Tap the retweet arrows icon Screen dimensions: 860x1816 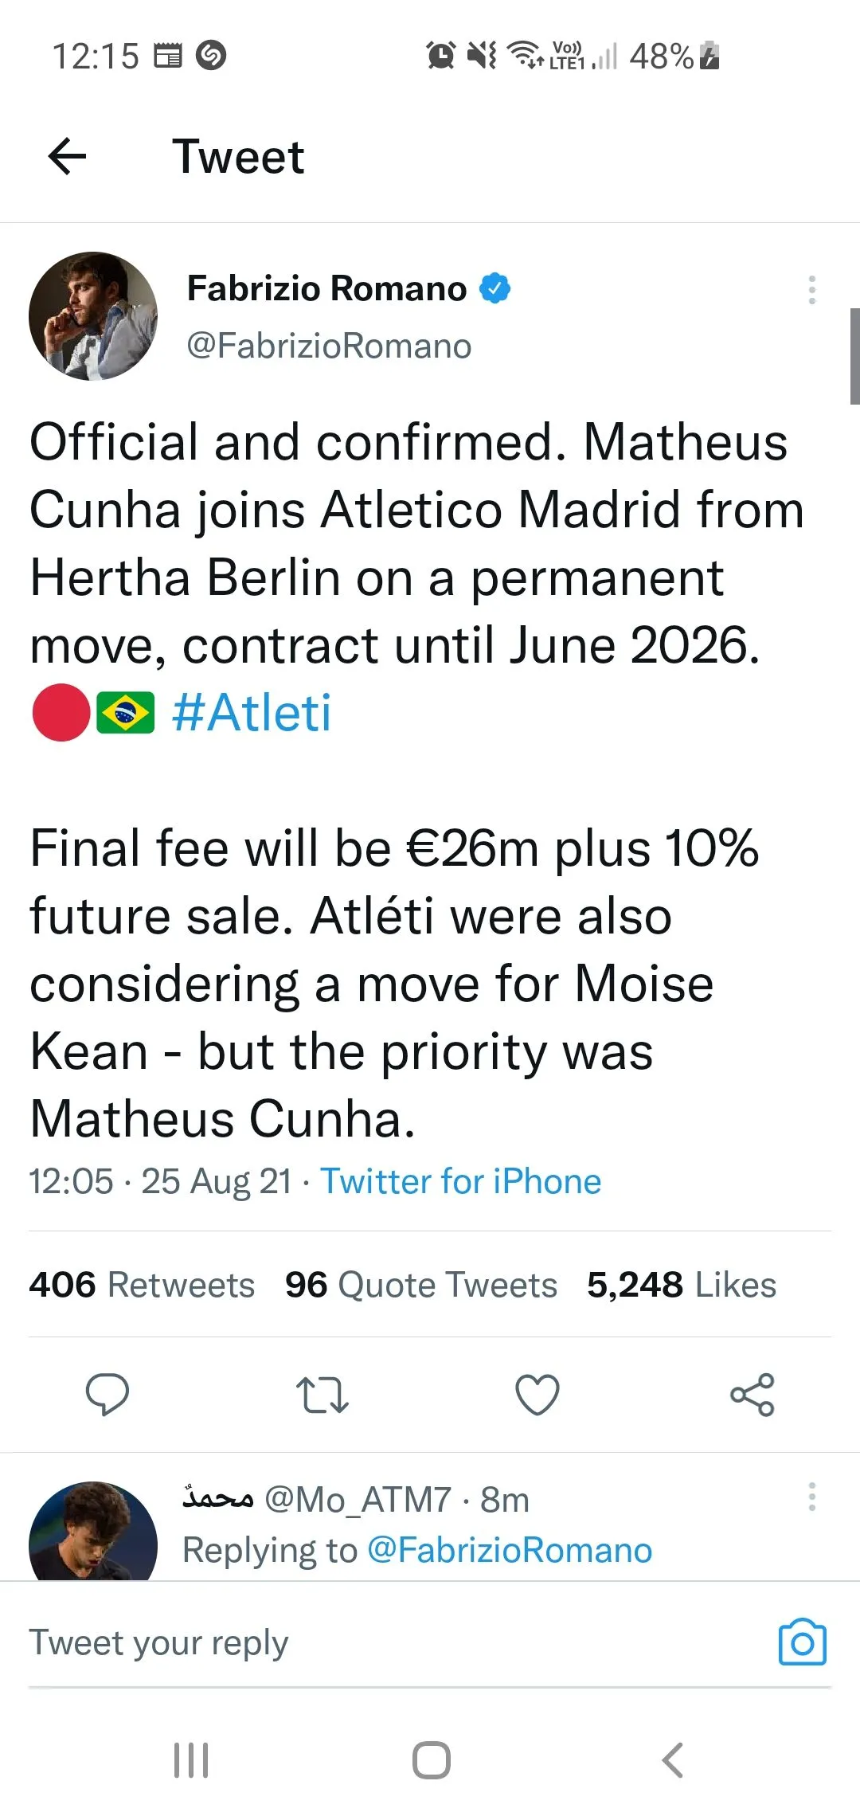[x=322, y=1395]
